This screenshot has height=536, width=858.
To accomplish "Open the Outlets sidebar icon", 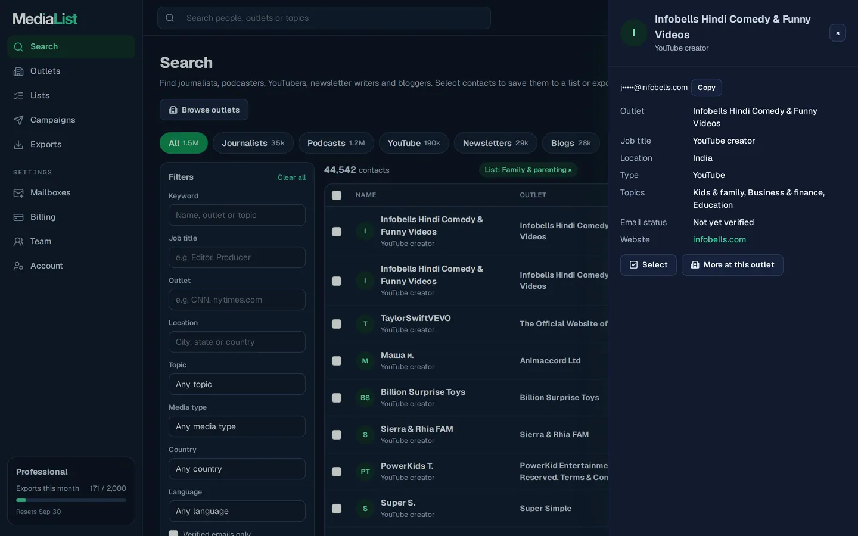I will [x=18, y=71].
